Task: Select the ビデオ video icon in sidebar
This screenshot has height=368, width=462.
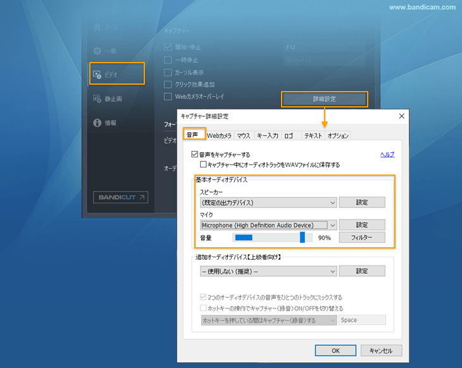Action: click(97, 75)
